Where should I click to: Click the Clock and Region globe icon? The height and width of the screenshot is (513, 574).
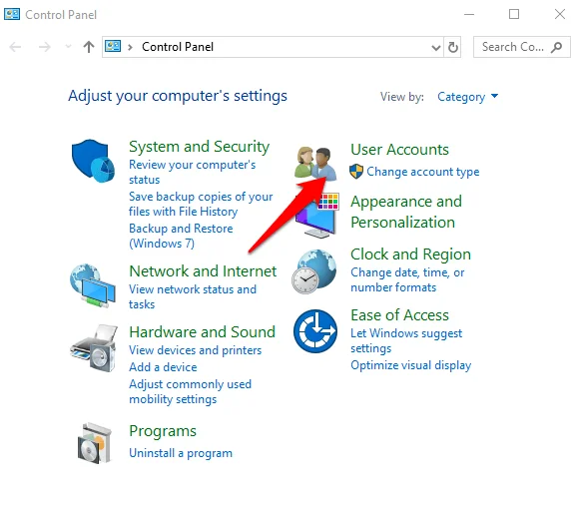tap(314, 271)
